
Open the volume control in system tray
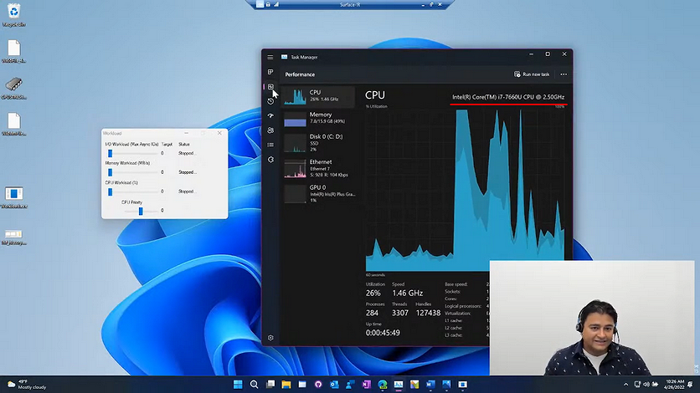tap(646, 384)
